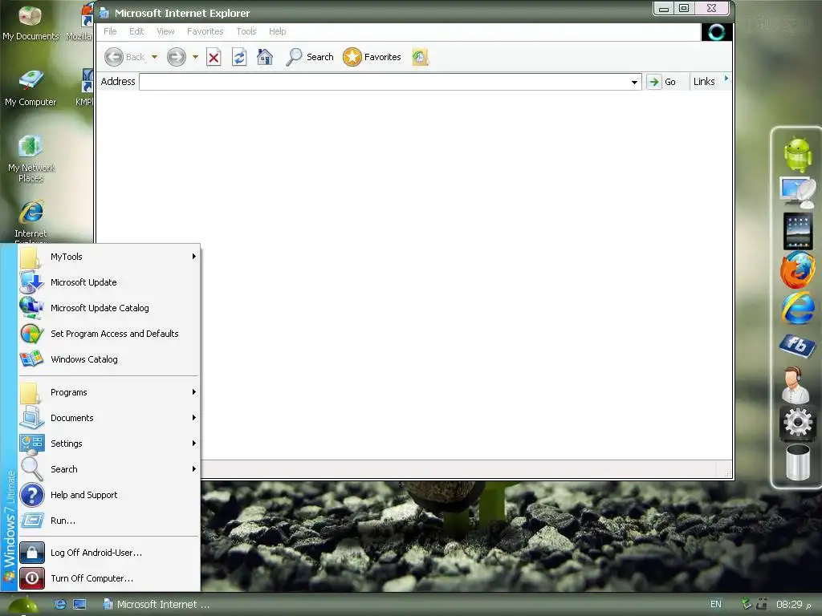Open the Tools menu in Internet Explorer
This screenshot has height=616, width=822.
coord(246,31)
